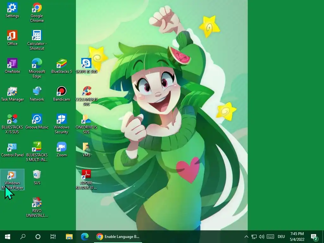Image resolution: width=324 pixels, height=243 pixels.
Task: Open File Explorer from the taskbar
Action: [69, 237]
